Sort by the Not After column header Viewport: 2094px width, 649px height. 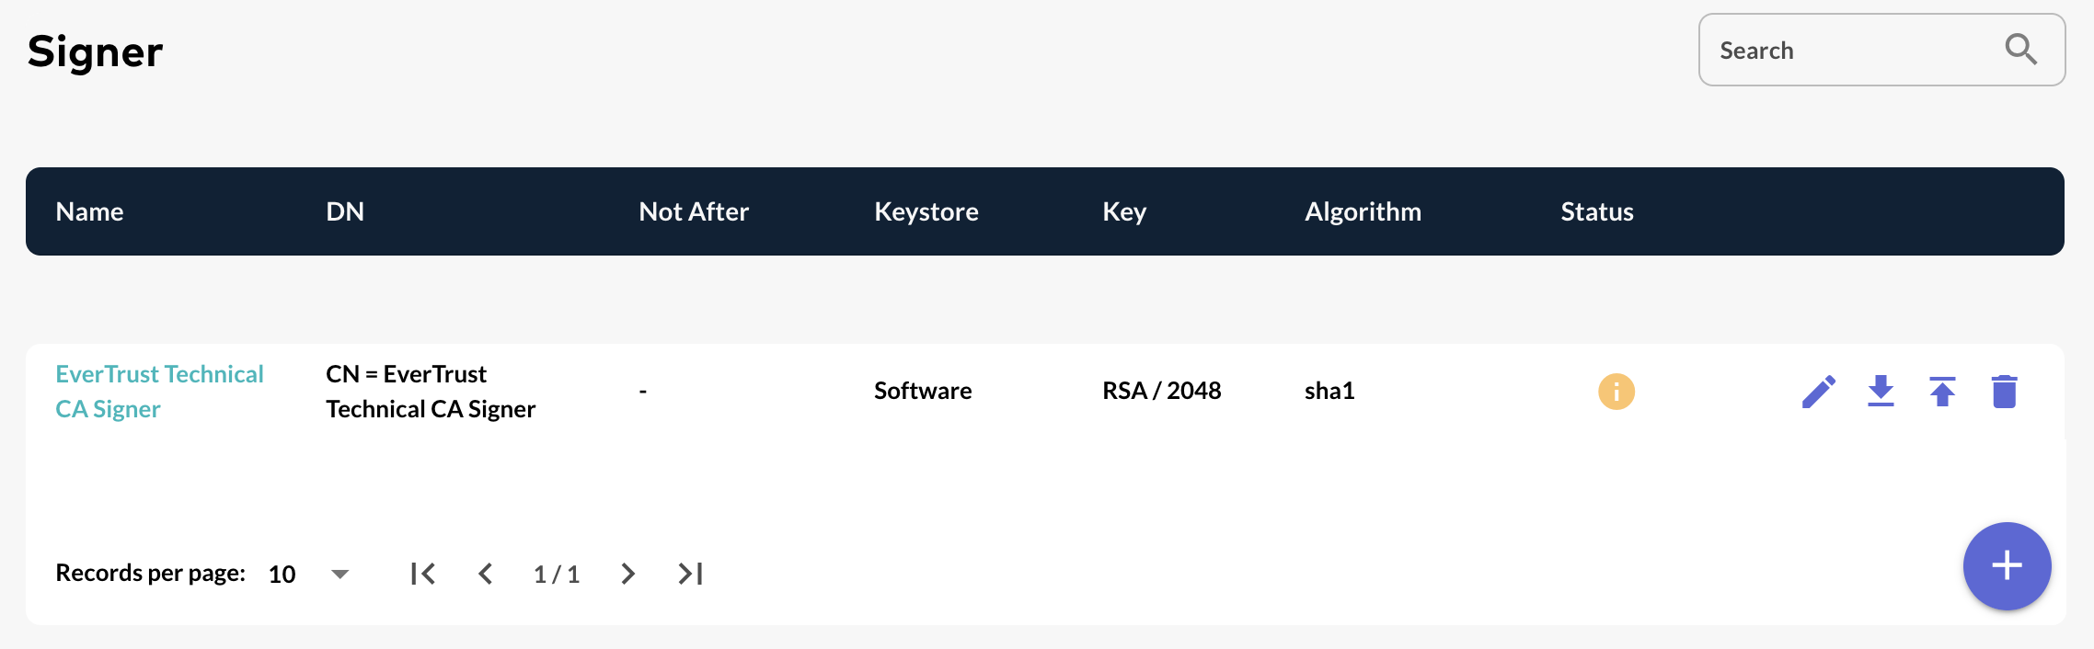pyautogui.click(x=694, y=211)
